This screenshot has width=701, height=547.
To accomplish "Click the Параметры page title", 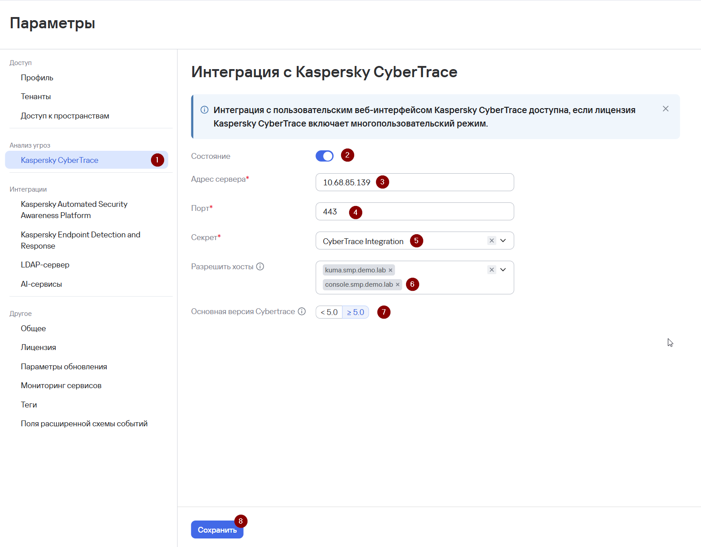I will (52, 23).
